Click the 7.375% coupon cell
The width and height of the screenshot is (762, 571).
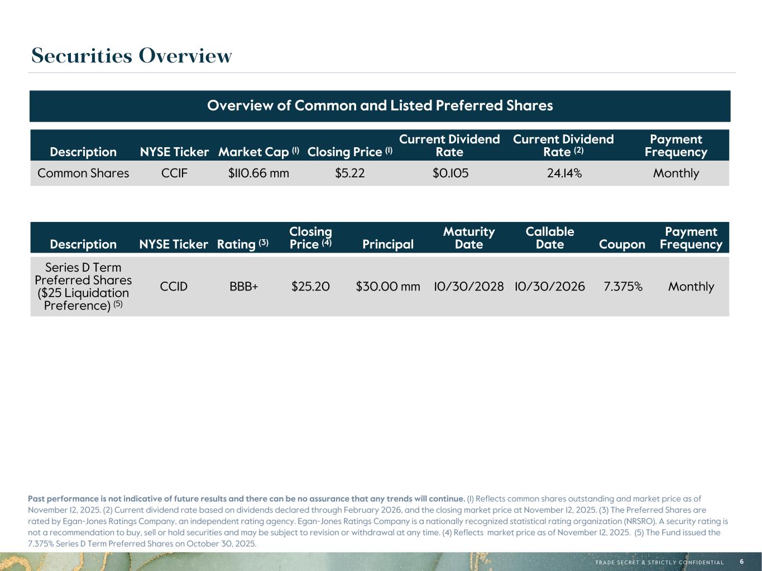(x=622, y=287)
